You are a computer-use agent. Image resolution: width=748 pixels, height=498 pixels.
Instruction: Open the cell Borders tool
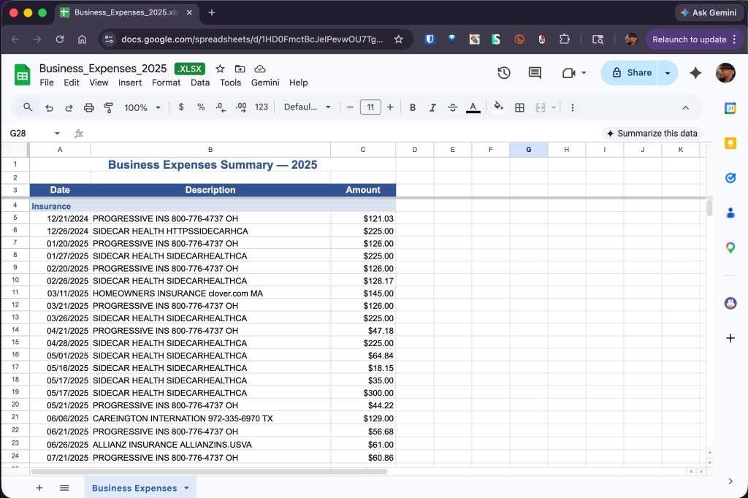(519, 107)
